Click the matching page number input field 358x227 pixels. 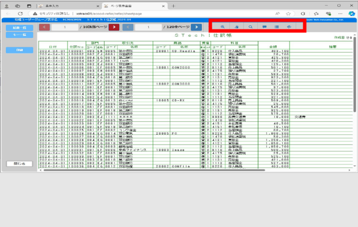66,28
